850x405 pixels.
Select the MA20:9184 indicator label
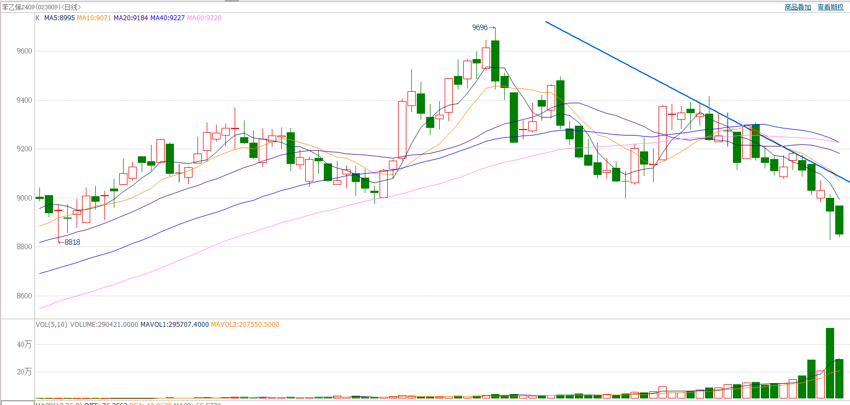[131, 17]
